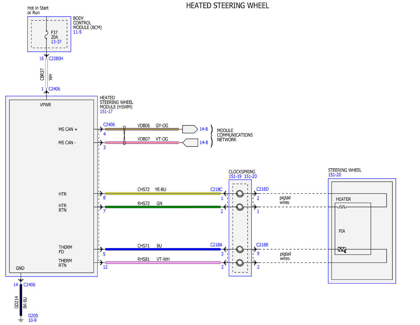Open the 13-37 fuse reference link

click(56, 41)
